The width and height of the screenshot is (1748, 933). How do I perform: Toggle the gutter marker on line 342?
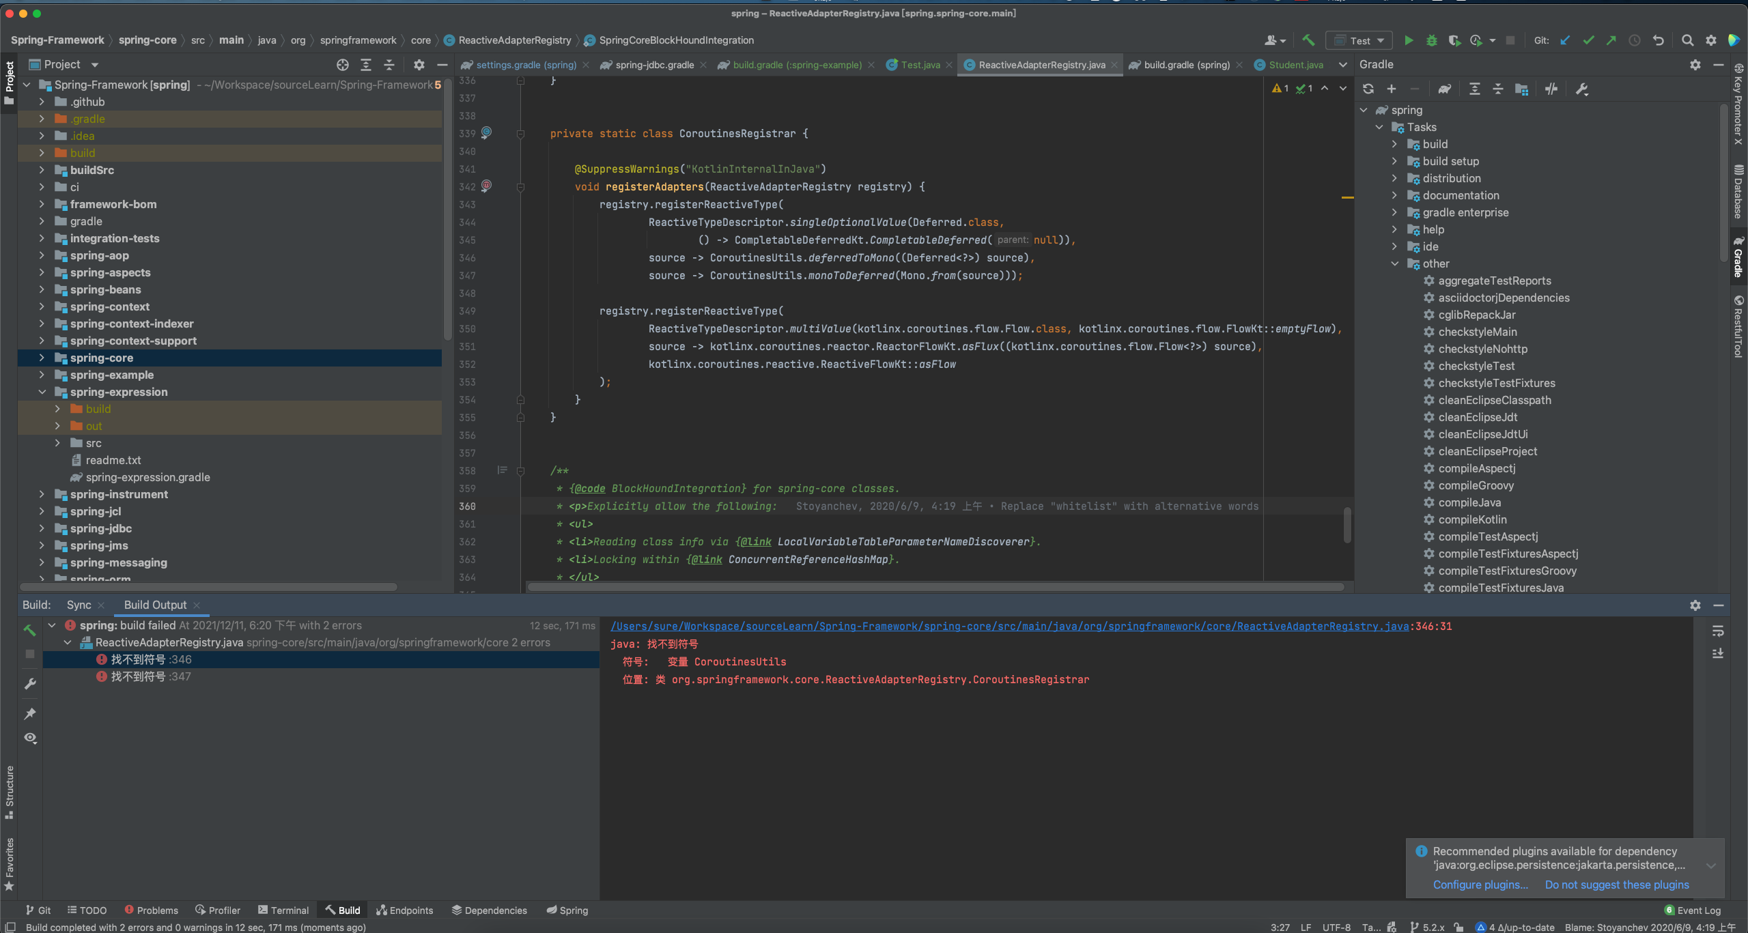(x=486, y=185)
